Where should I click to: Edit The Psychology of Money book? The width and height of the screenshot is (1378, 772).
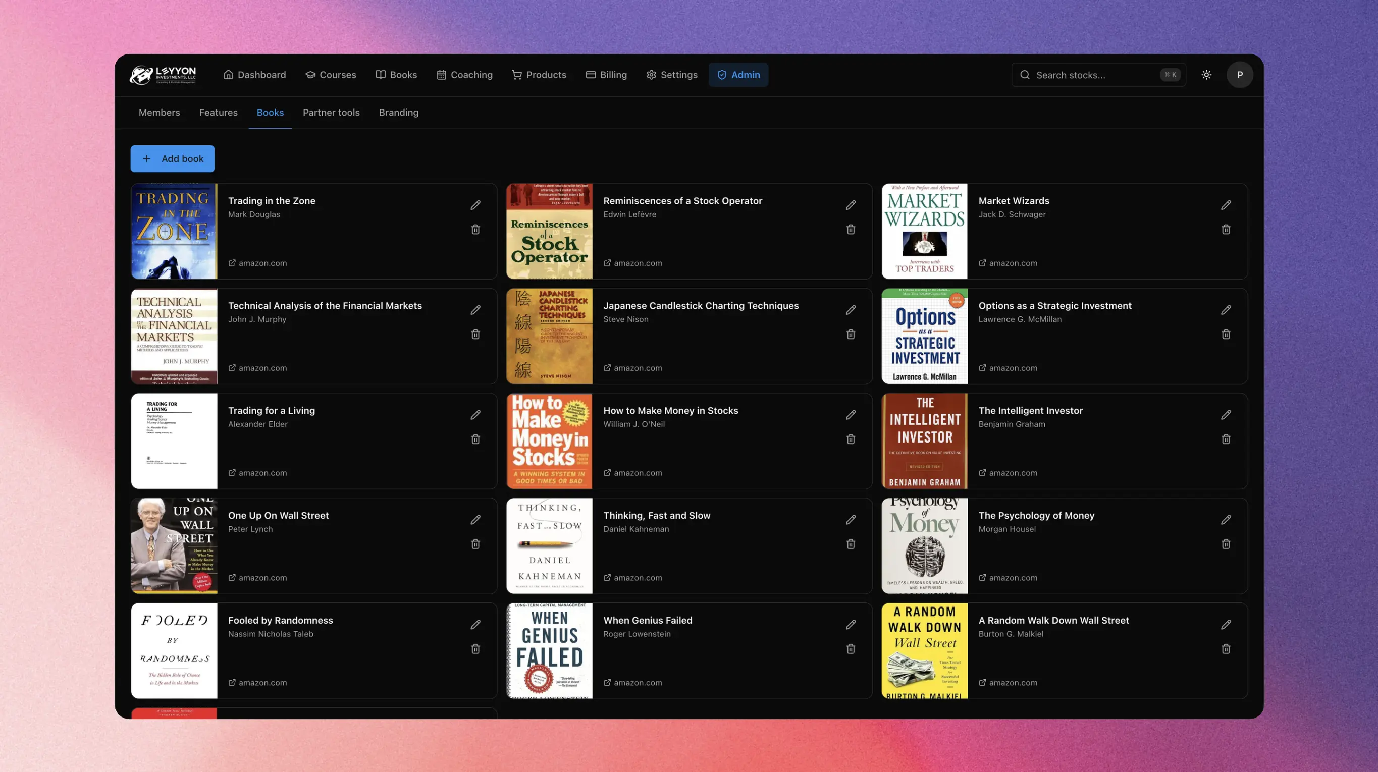[x=1226, y=520]
